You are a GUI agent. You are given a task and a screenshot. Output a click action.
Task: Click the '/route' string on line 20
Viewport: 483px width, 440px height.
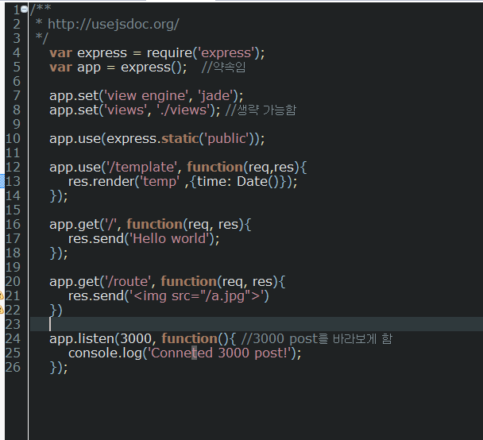(x=128, y=281)
